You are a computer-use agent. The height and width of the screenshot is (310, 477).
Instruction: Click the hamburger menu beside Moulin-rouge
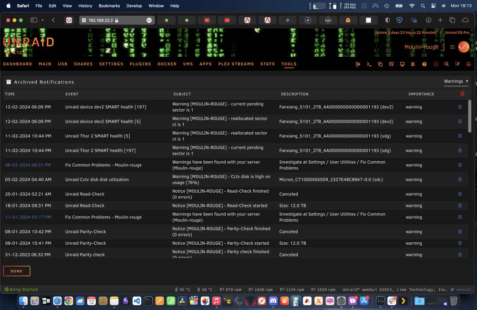click(452, 47)
